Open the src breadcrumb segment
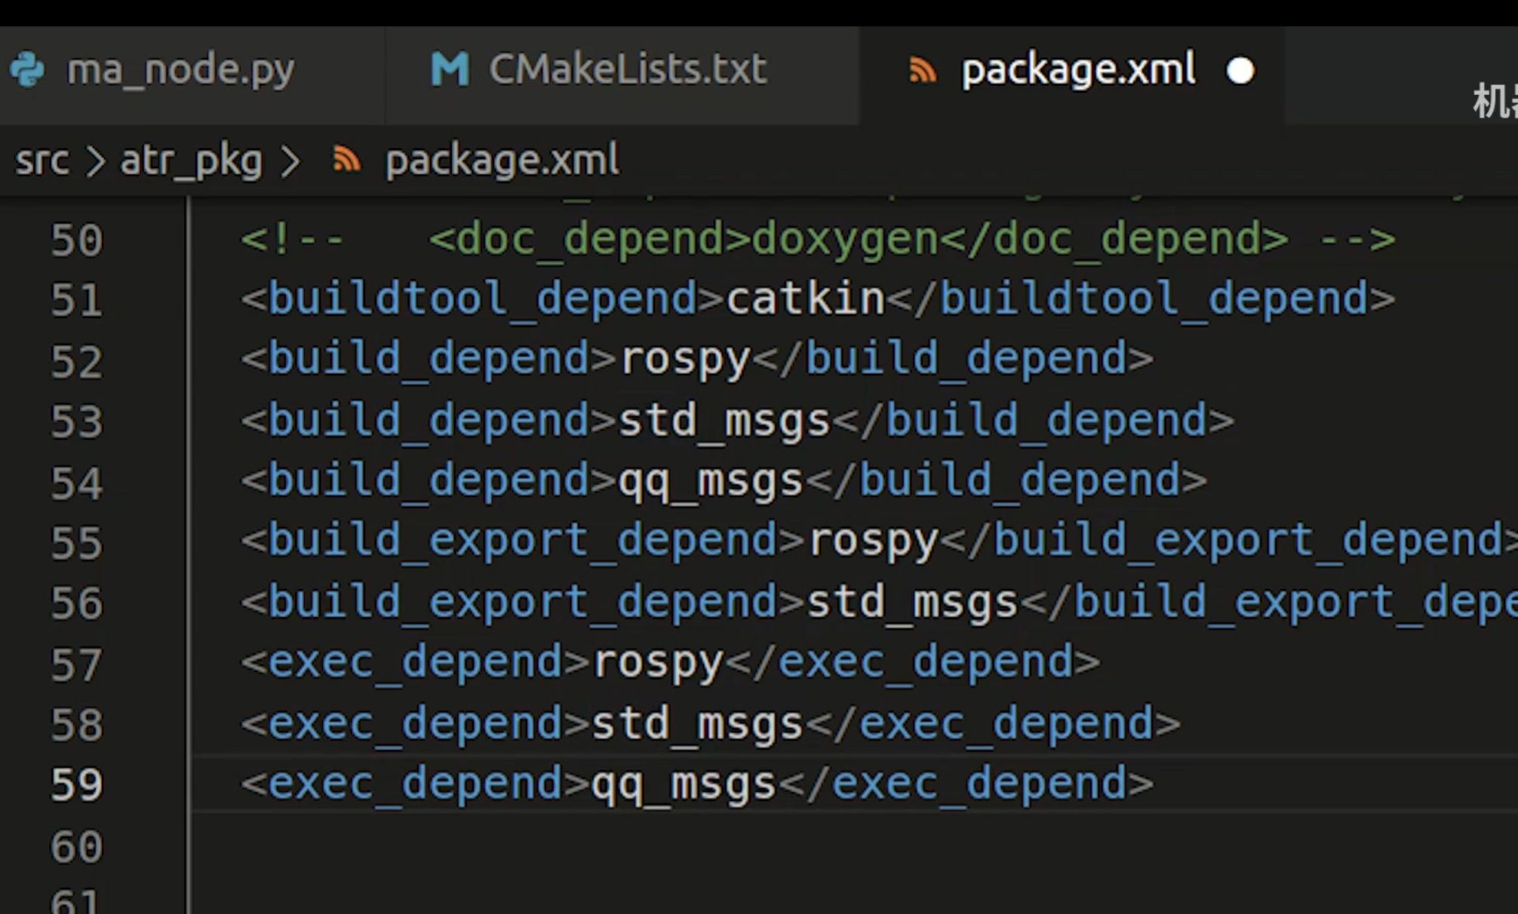 pos(42,160)
